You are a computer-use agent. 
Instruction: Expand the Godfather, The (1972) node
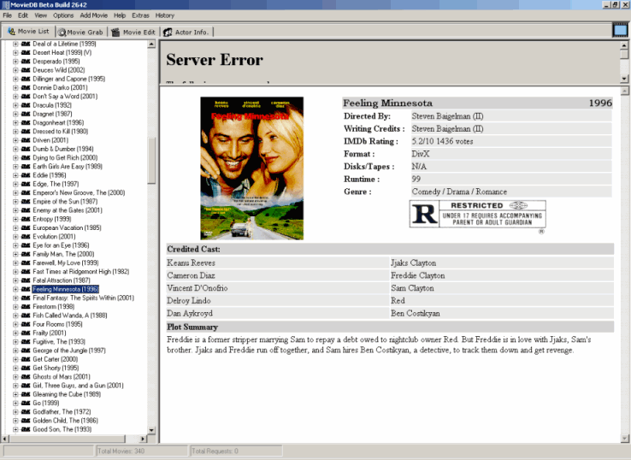(15, 412)
